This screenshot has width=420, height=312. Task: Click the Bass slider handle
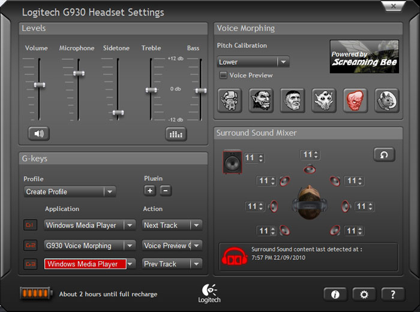pos(201,90)
